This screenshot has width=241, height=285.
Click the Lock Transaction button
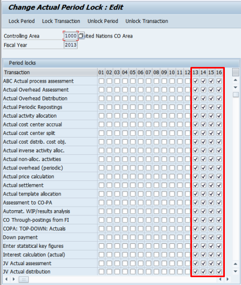point(61,21)
